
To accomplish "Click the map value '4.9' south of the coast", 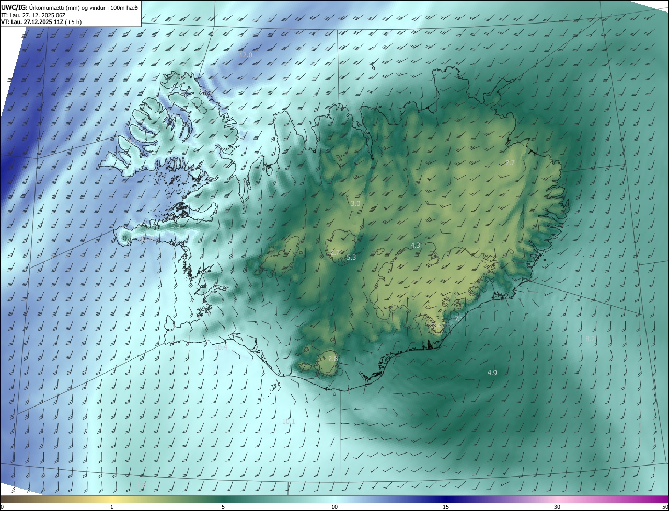I will click(x=492, y=373).
